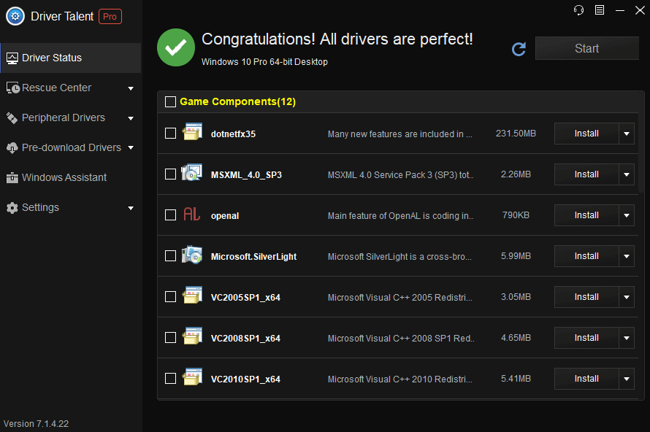
Task: Open the Rescue Center sidebar icon
Action: pyautogui.click(x=12, y=88)
